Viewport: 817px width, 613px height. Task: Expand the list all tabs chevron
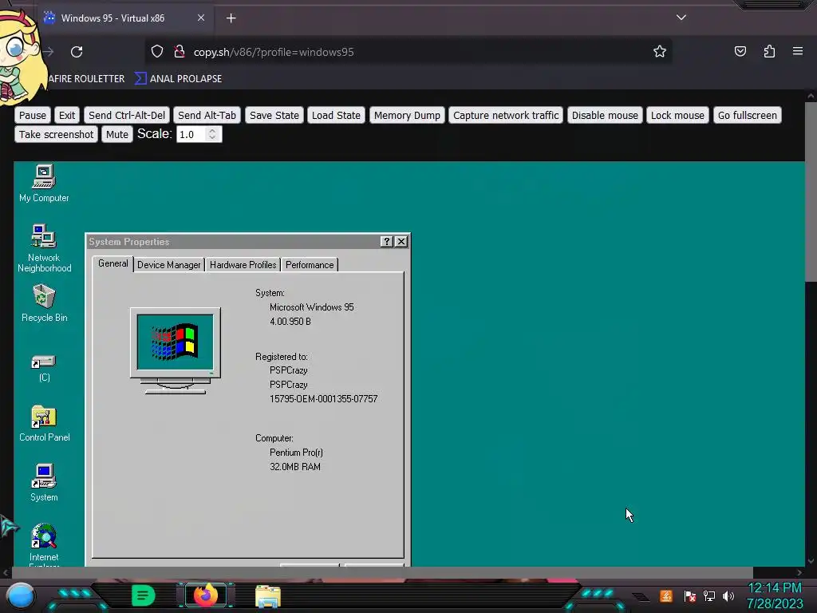[x=681, y=18]
